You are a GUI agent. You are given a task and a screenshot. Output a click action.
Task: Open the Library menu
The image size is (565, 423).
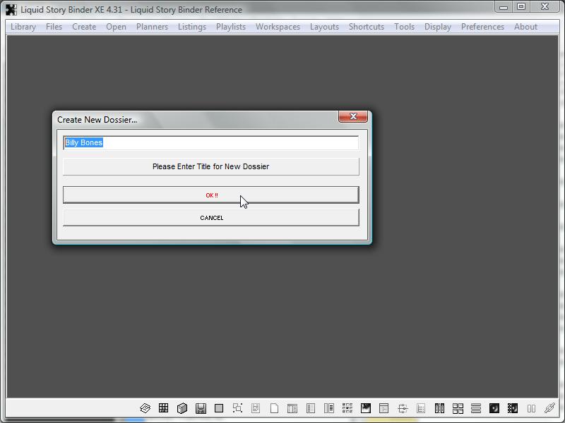pyautogui.click(x=23, y=27)
